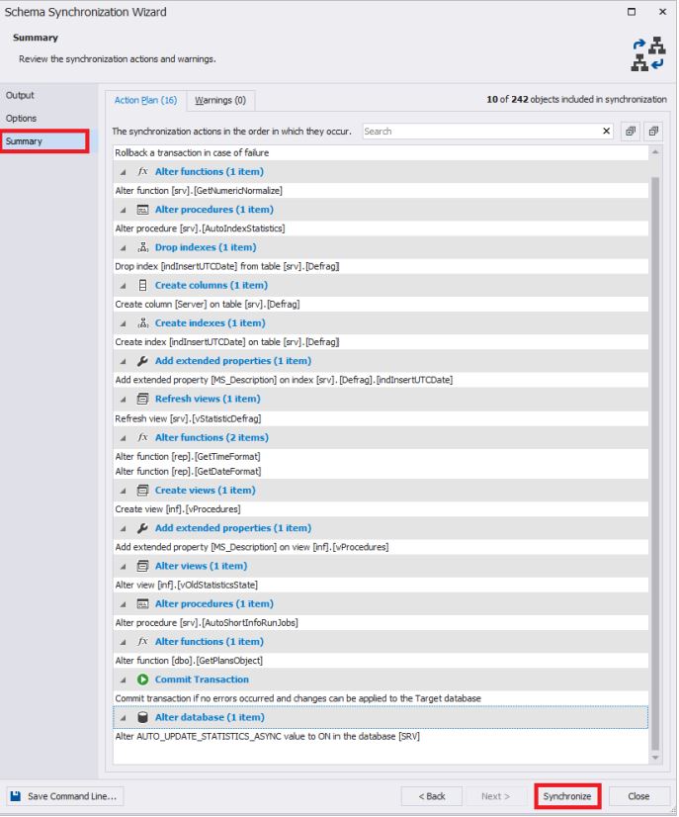Select Create column [Server] on table row
This screenshot has width=679, height=817.
381,305
